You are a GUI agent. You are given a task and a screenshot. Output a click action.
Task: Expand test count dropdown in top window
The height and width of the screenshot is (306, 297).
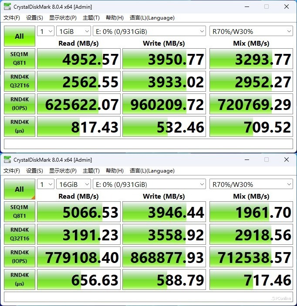pos(46,31)
